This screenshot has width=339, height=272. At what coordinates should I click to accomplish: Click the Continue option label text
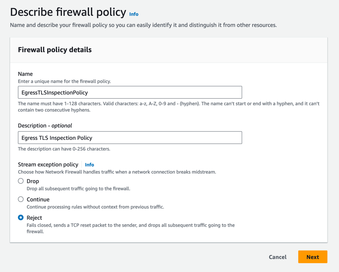(x=38, y=199)
